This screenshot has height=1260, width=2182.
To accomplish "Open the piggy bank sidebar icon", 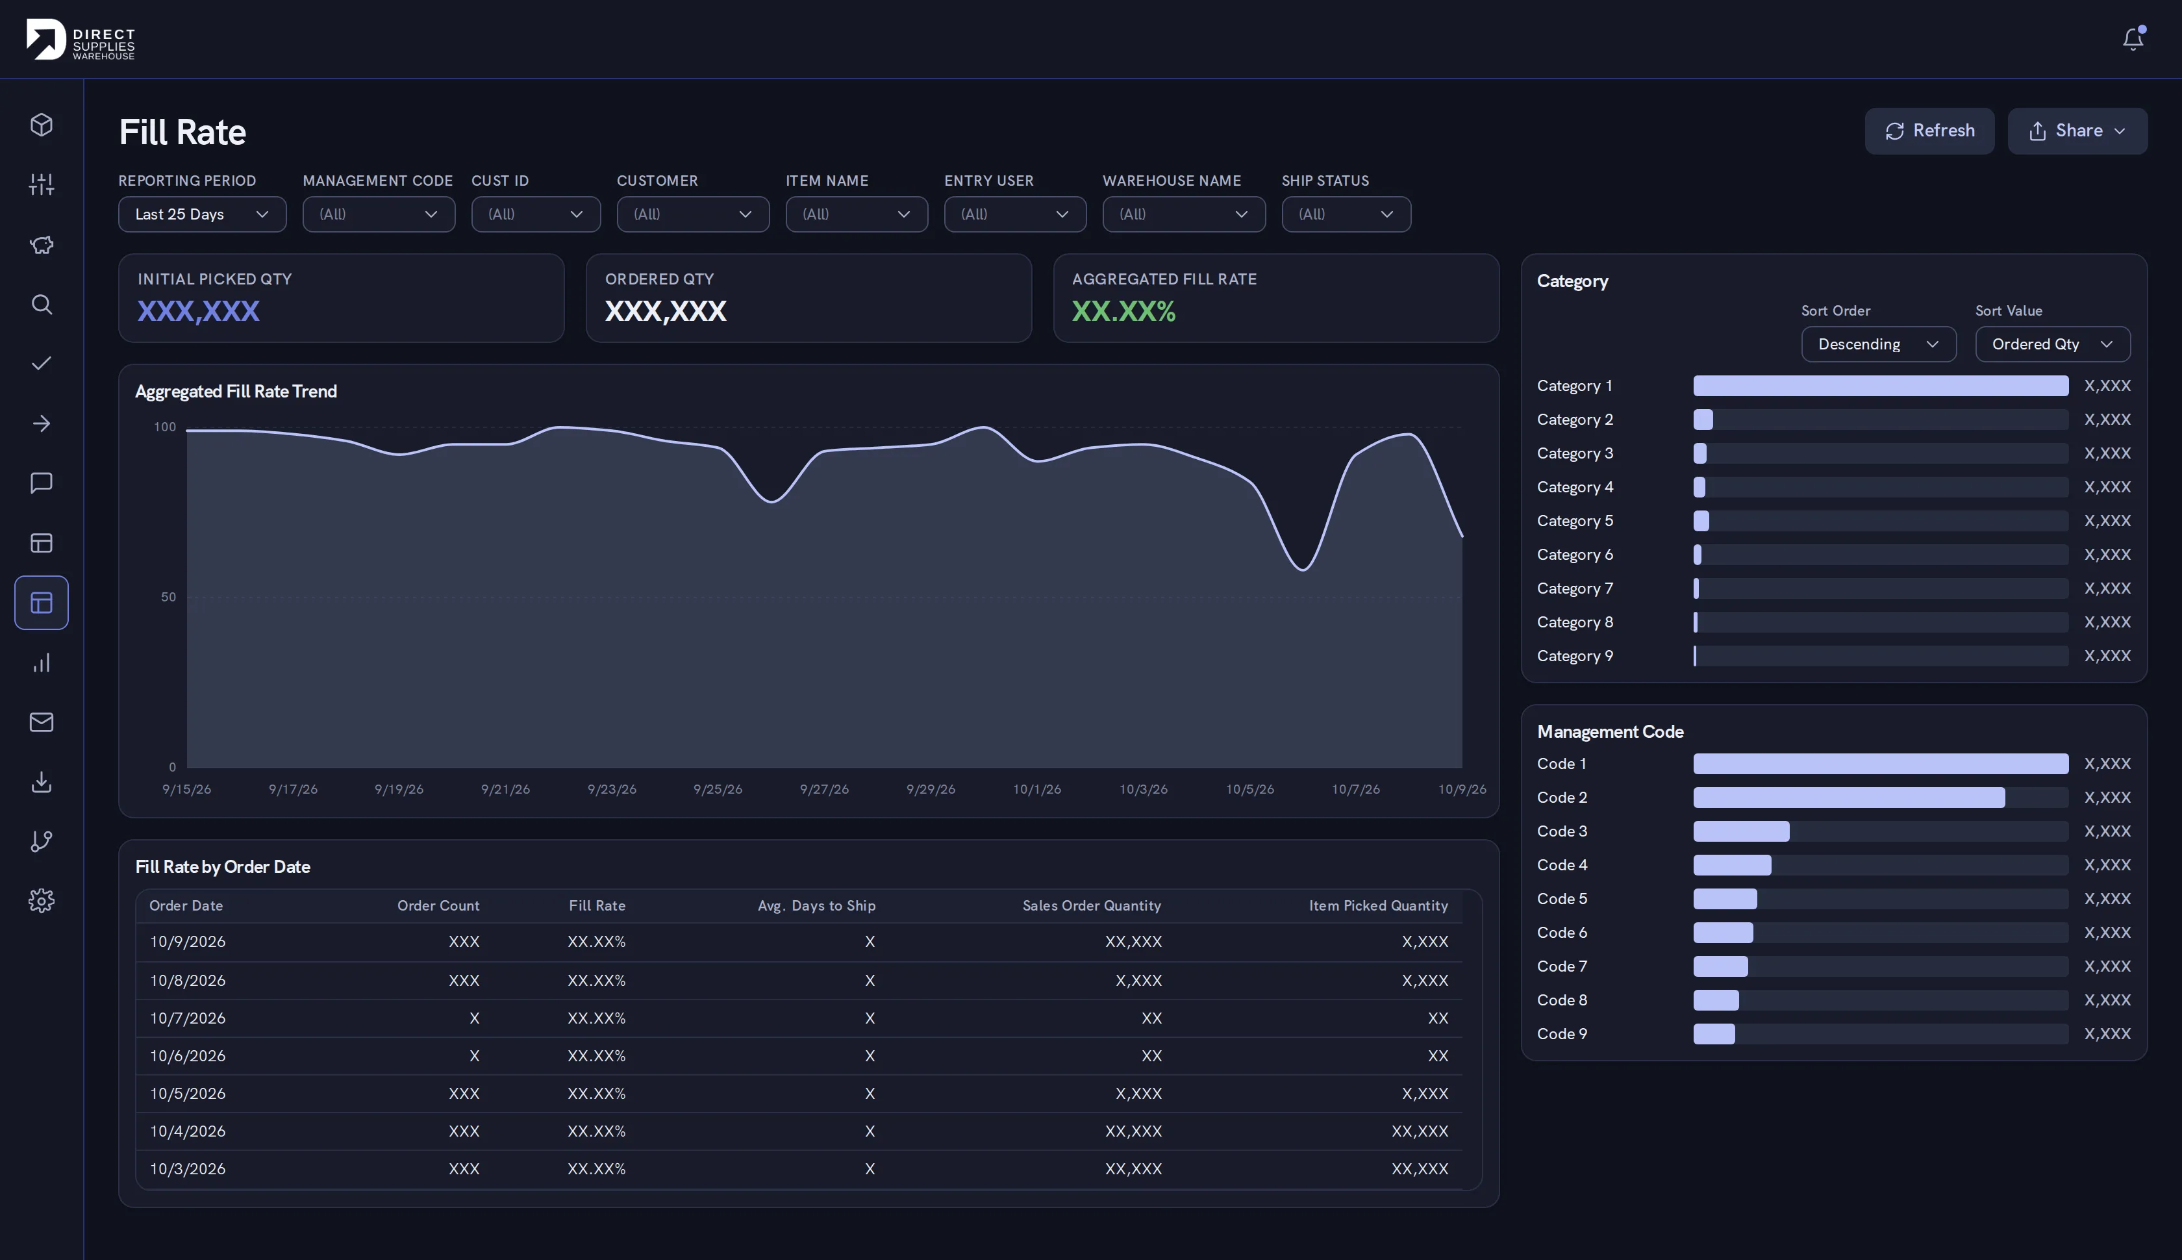I will pos(42,245).
